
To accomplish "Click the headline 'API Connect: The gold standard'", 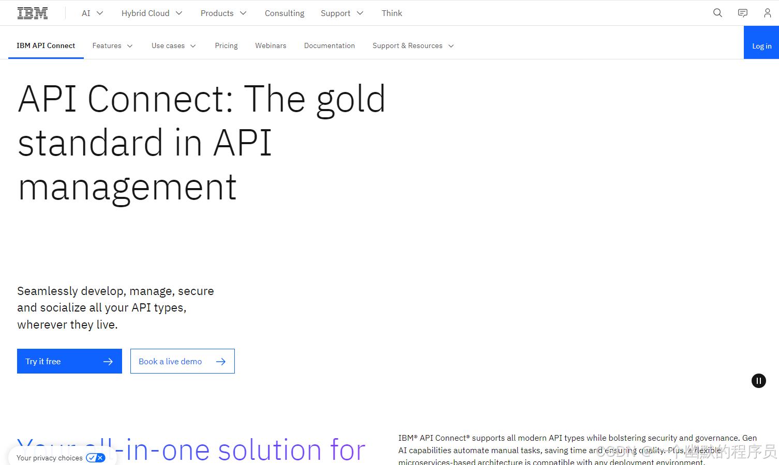I will (202, 143).
